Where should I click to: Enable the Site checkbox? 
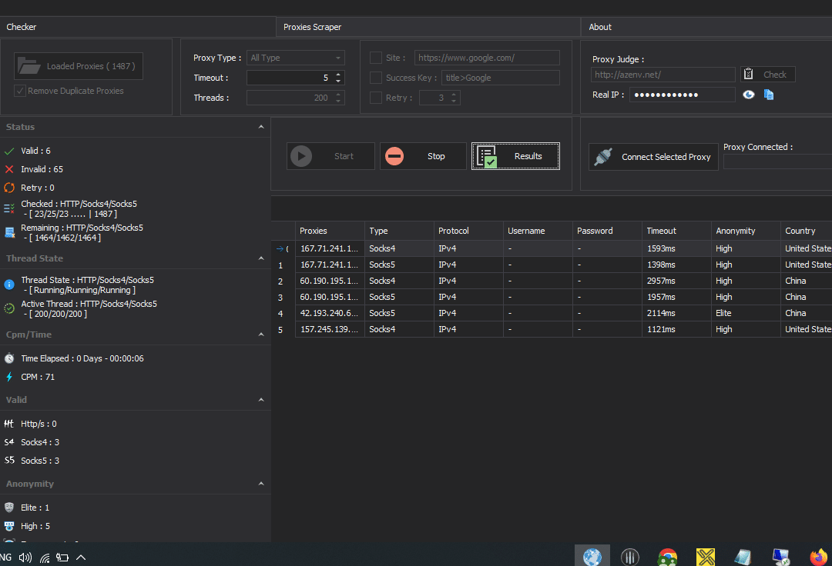click(x=376, y=58)
